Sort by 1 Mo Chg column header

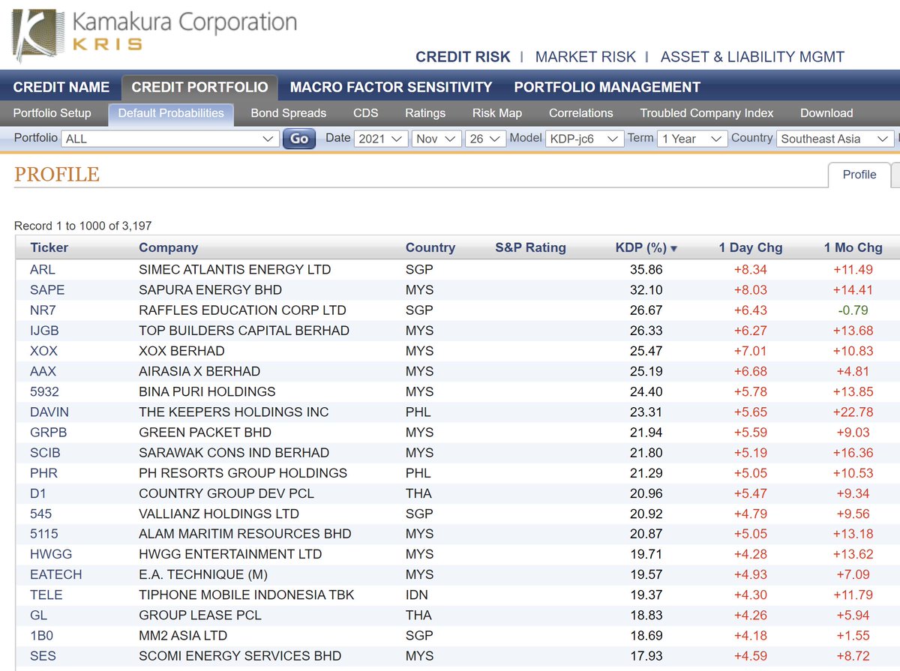(x=853, y=247)
